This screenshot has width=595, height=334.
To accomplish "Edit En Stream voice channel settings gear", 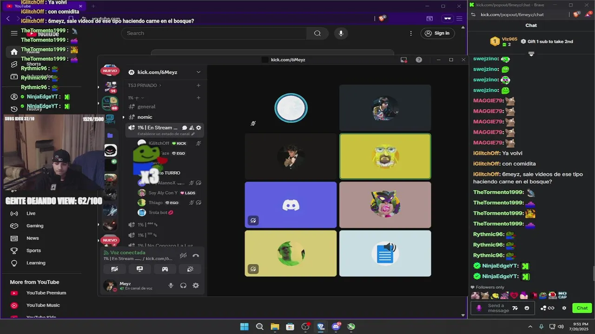I will point(198,128).
